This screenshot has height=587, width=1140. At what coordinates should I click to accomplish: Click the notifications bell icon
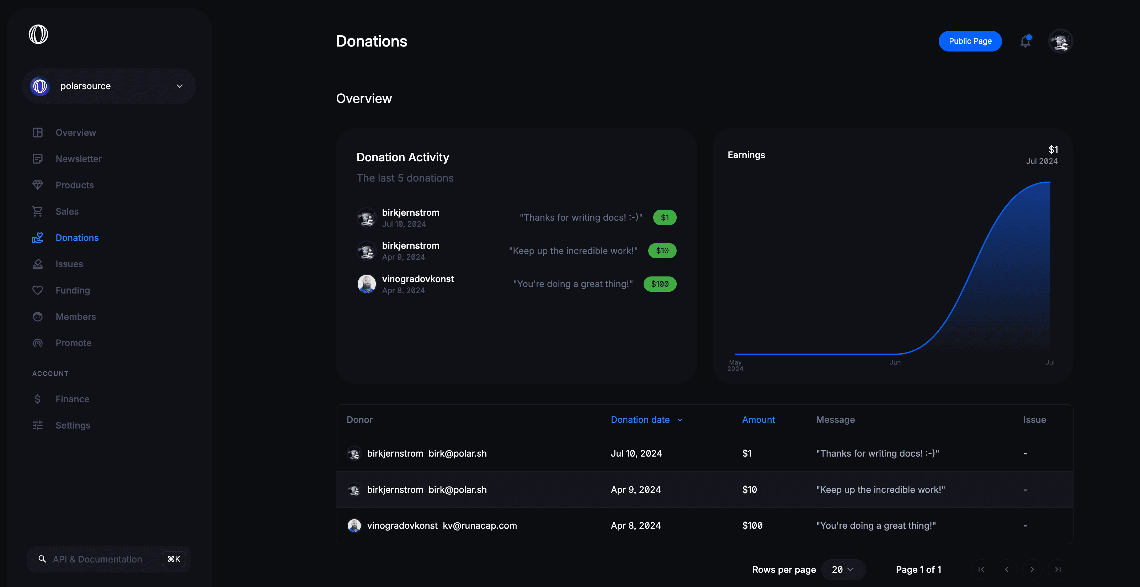click(1025, 41)
